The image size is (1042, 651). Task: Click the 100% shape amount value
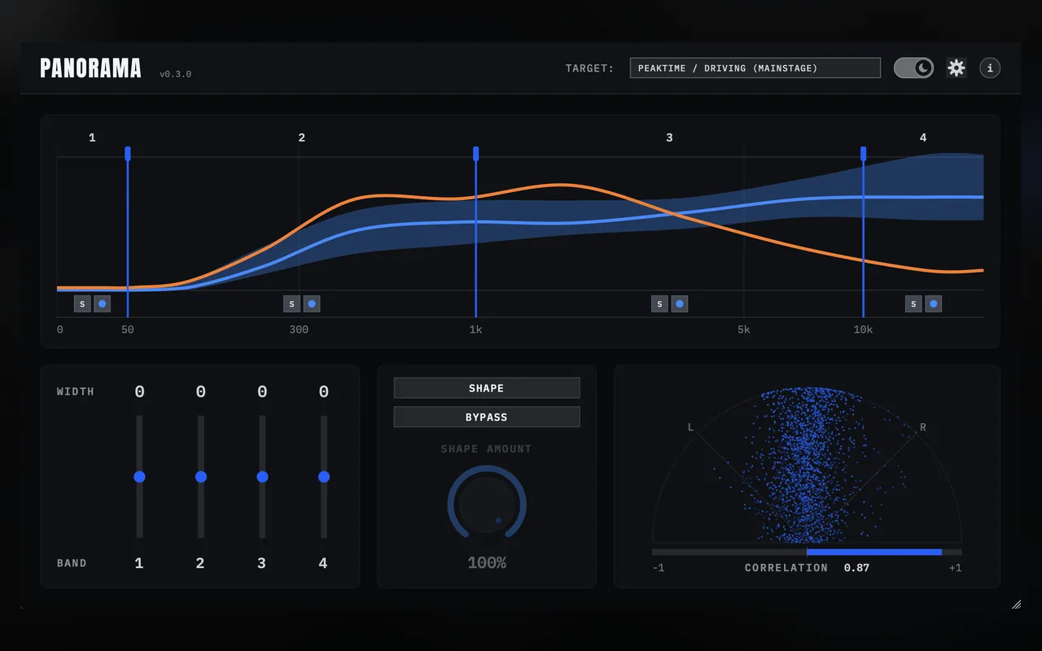(487, 563)
